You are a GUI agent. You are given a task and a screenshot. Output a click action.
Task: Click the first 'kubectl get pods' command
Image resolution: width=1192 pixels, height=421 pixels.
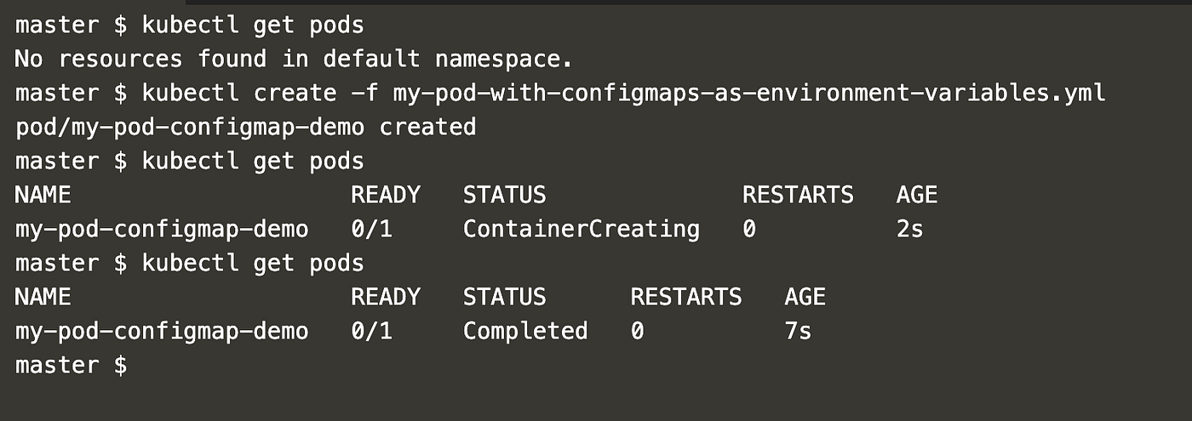[253, 26]
